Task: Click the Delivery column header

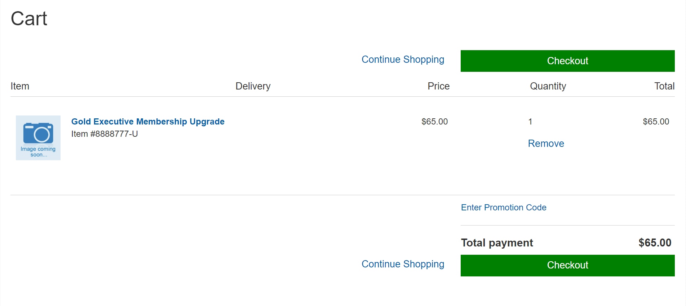Action: [253, 86]
